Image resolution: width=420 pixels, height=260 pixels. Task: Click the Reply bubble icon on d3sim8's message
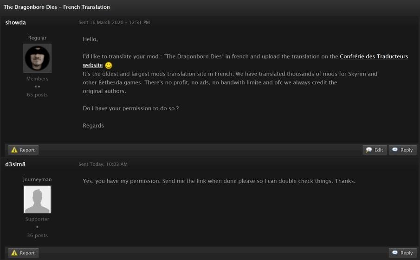[395, 253]
